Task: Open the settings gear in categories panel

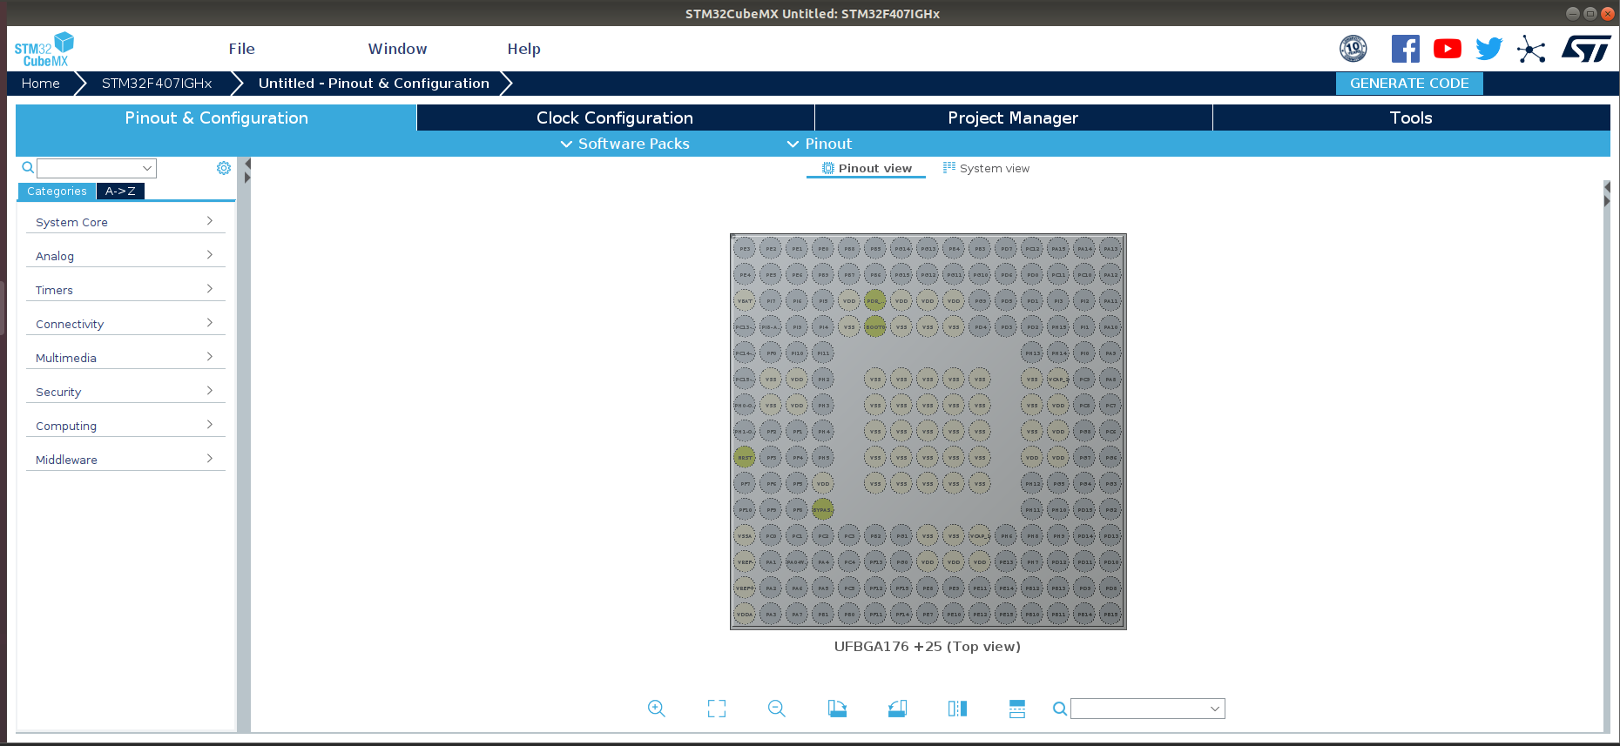Action: (x=224, y=168)
